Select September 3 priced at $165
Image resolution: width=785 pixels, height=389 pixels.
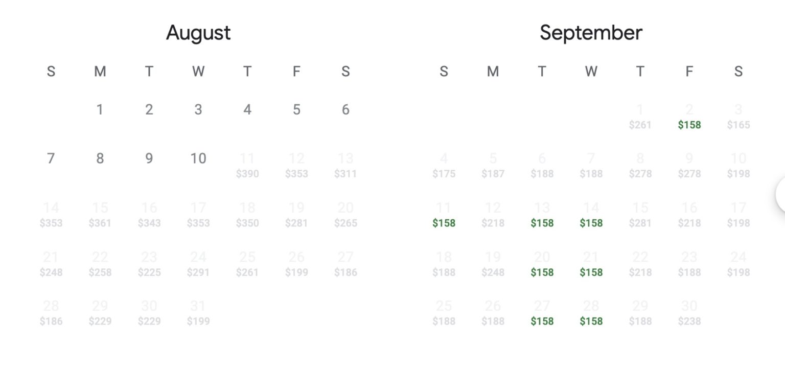click(738, 117)
